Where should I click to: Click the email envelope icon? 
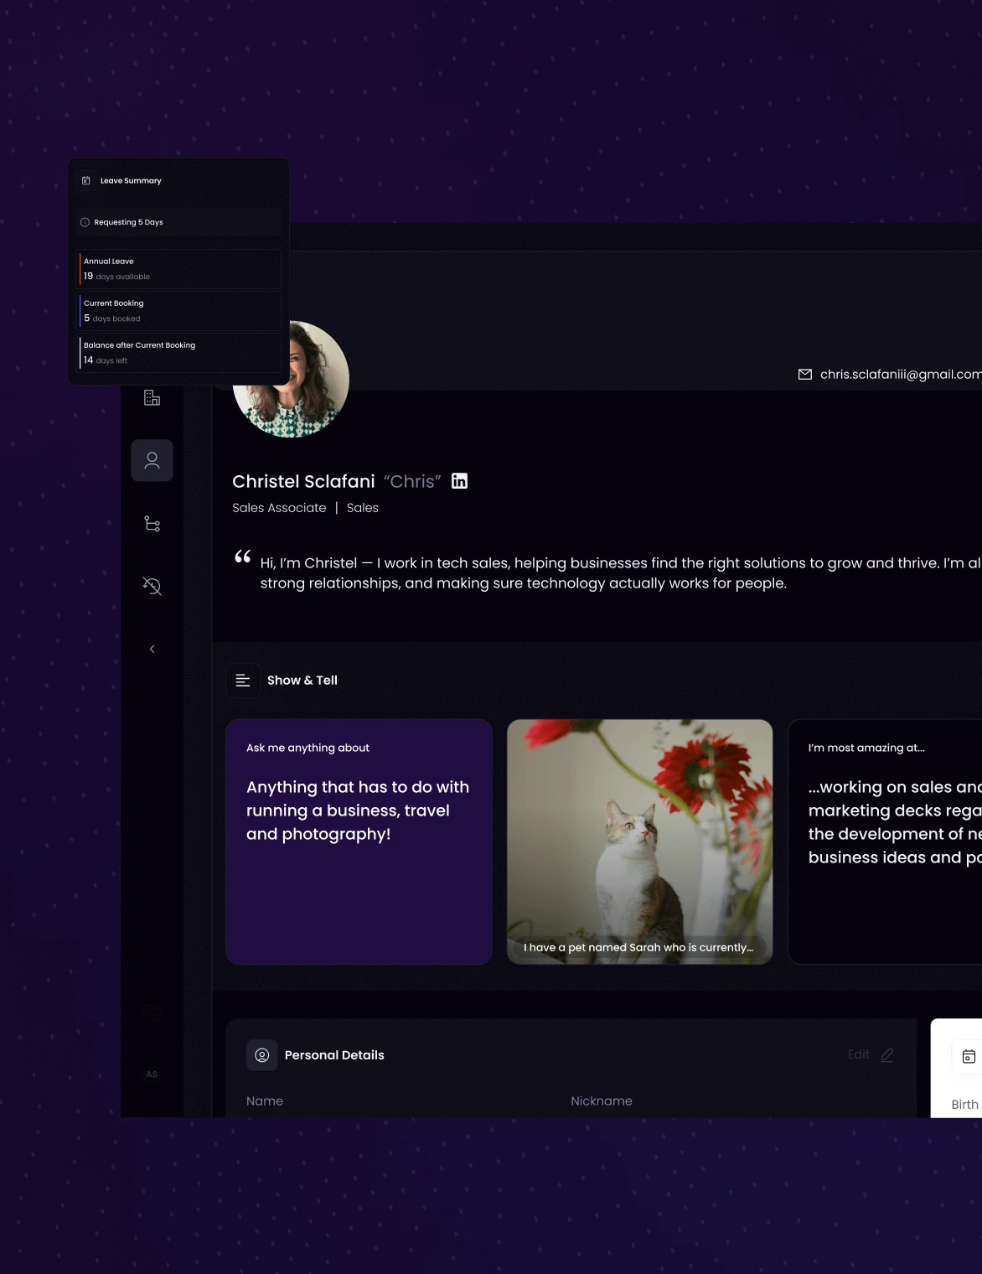click(x=805, y=375)
